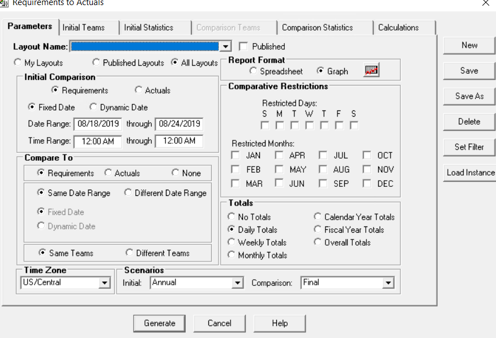Tick the DEC restricted month checkbox

tap(367, 183)
